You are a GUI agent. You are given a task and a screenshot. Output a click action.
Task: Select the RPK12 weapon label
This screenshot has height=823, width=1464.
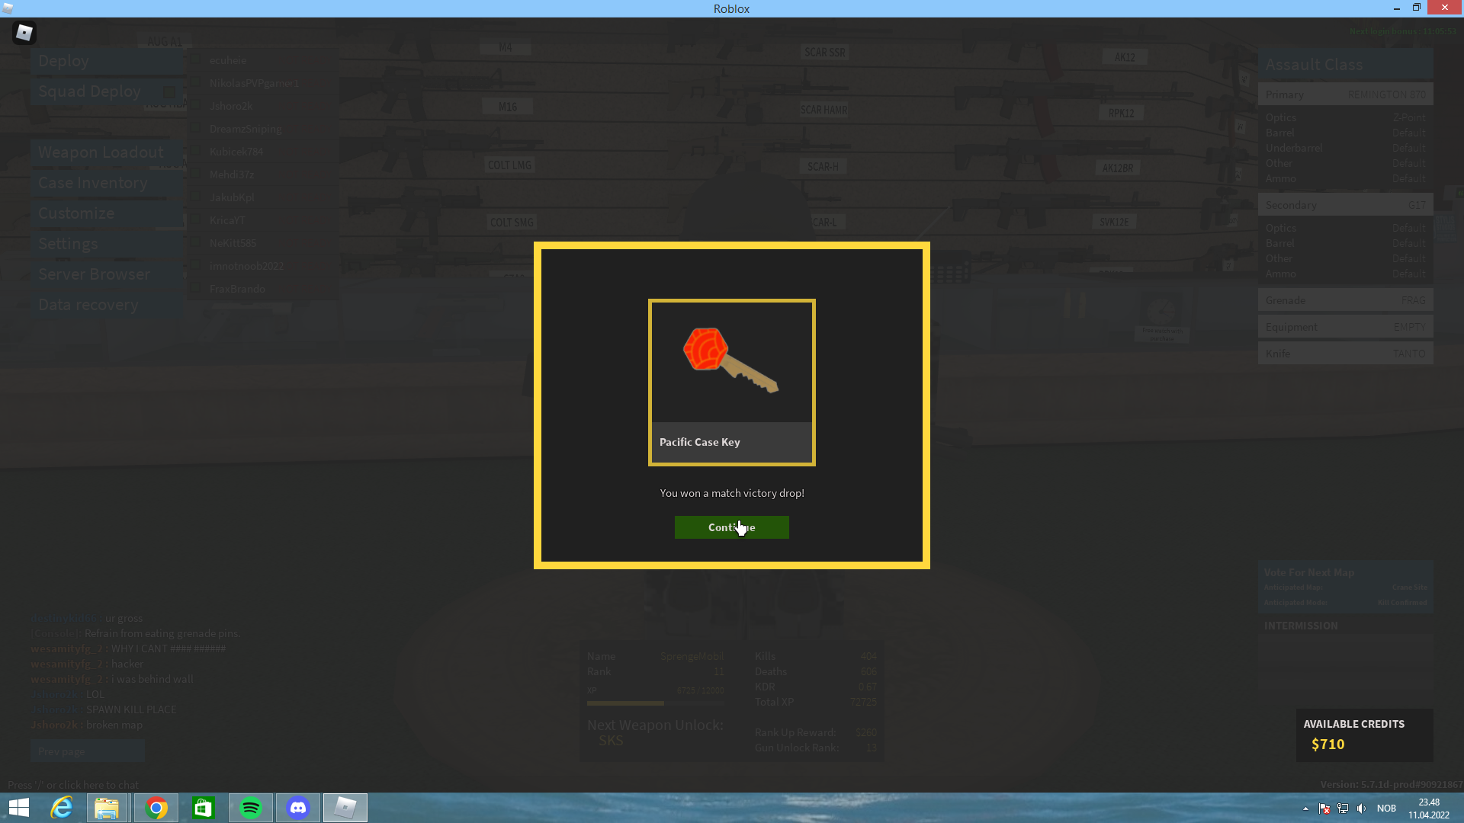tap(1121, 113)
